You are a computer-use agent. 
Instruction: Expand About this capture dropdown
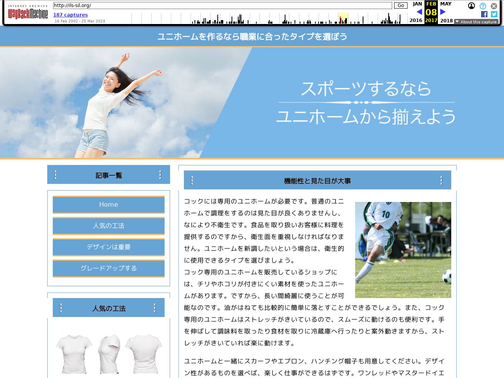(x=476, y=22)
